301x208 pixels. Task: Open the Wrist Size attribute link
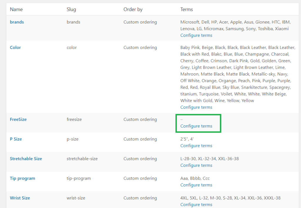click(20, 198)
